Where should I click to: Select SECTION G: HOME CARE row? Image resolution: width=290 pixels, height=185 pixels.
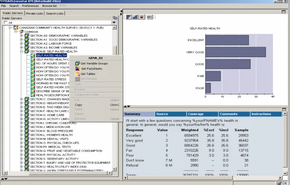click(47, 115)
